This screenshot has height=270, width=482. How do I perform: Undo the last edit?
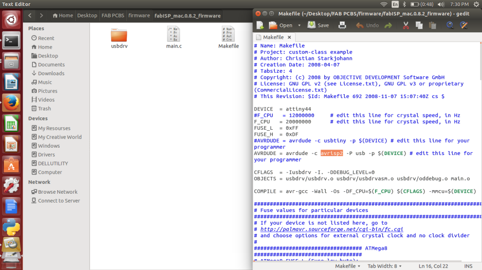[367, 25]
